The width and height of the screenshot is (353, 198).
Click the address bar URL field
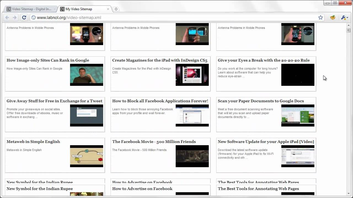pos(176,17)
